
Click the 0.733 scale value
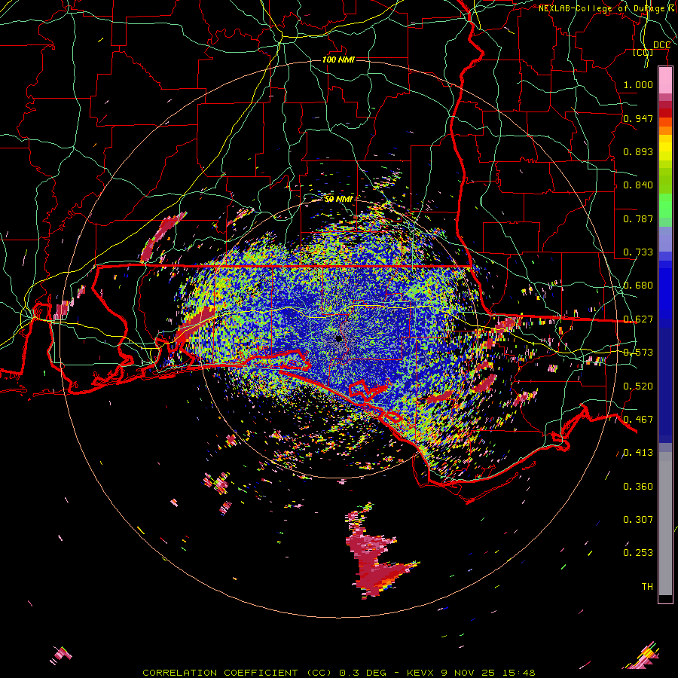click(x=638, y=252)
